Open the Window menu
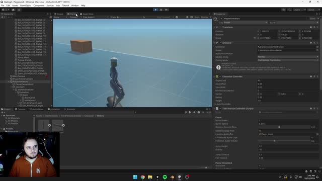Viewport: 322px width, 181px height. [75, 6]
